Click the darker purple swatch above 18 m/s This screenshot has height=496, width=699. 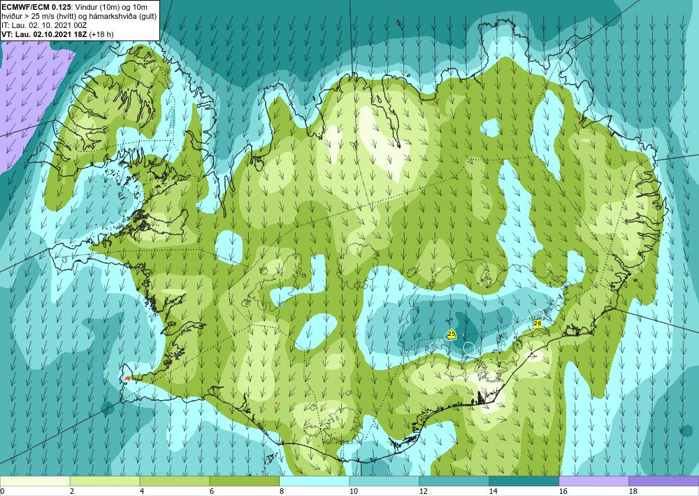(x=664, y=481)
